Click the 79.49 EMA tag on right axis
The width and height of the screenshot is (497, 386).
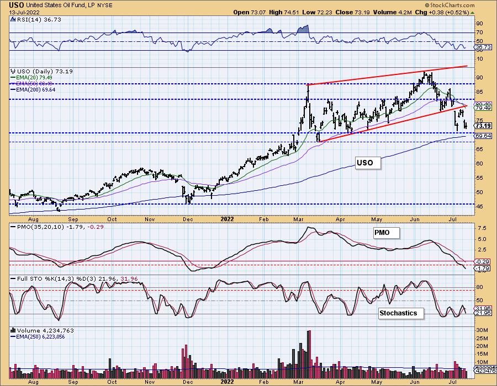(483, 108)
